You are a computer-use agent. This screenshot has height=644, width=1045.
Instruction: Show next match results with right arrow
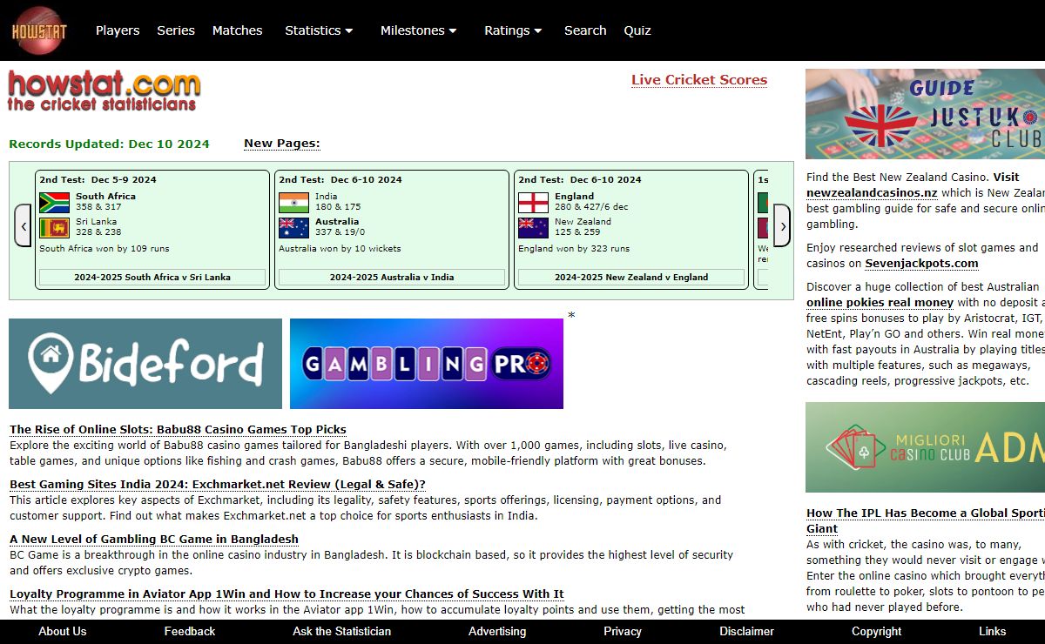(x=782, y=226)
